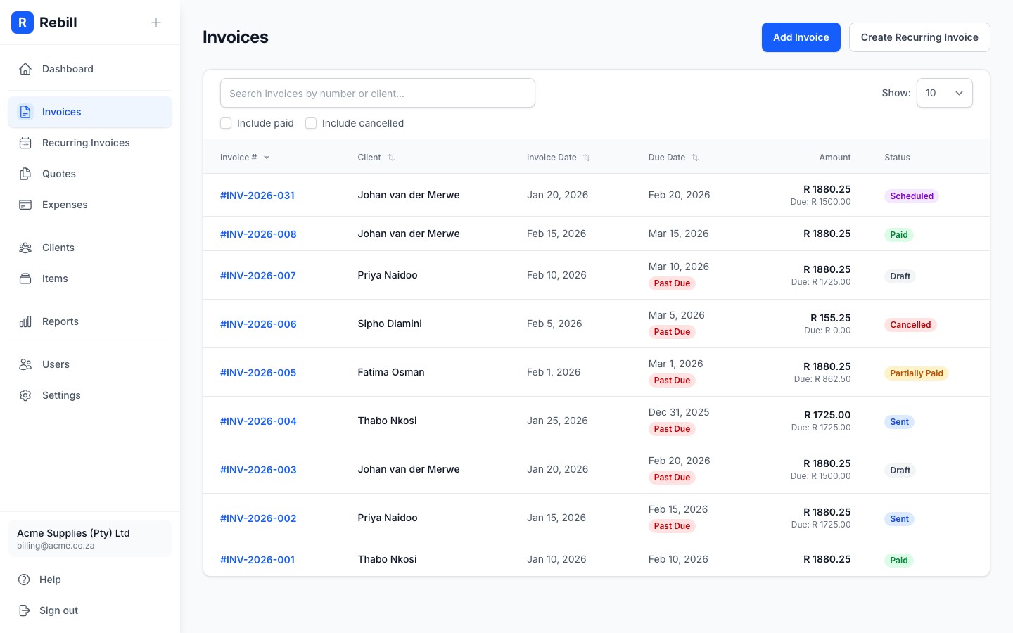Enable the Include paid checkbox

(x=226, y=123)
